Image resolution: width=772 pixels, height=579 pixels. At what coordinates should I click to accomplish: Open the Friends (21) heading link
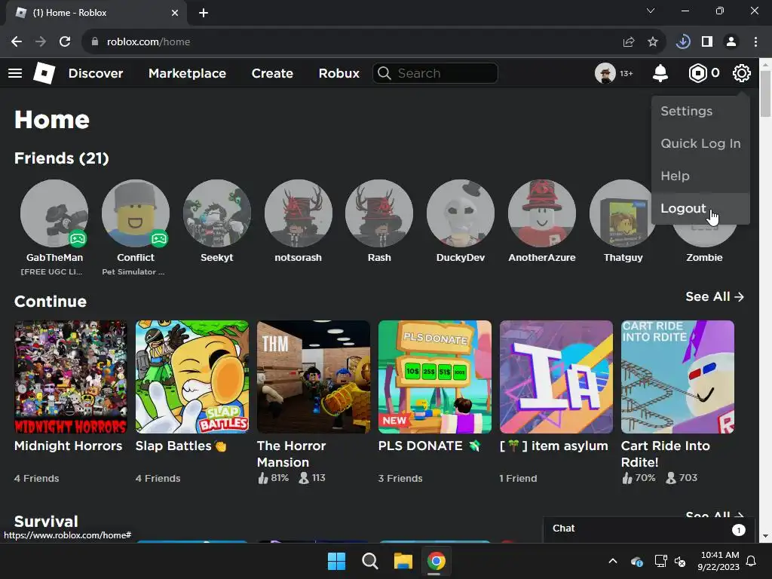(62, 158)
